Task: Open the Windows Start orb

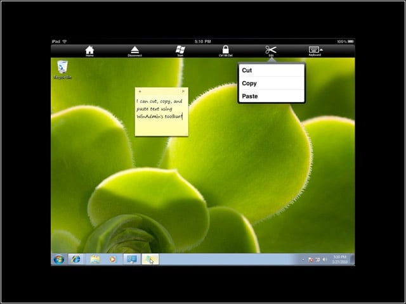Action: click(x=59, y=259)
